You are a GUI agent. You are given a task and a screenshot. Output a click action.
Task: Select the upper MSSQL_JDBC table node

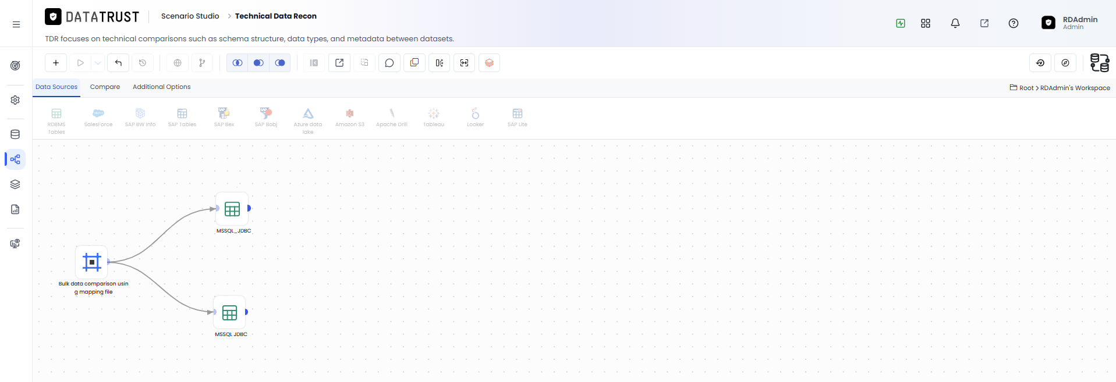[x=232, y=209]
